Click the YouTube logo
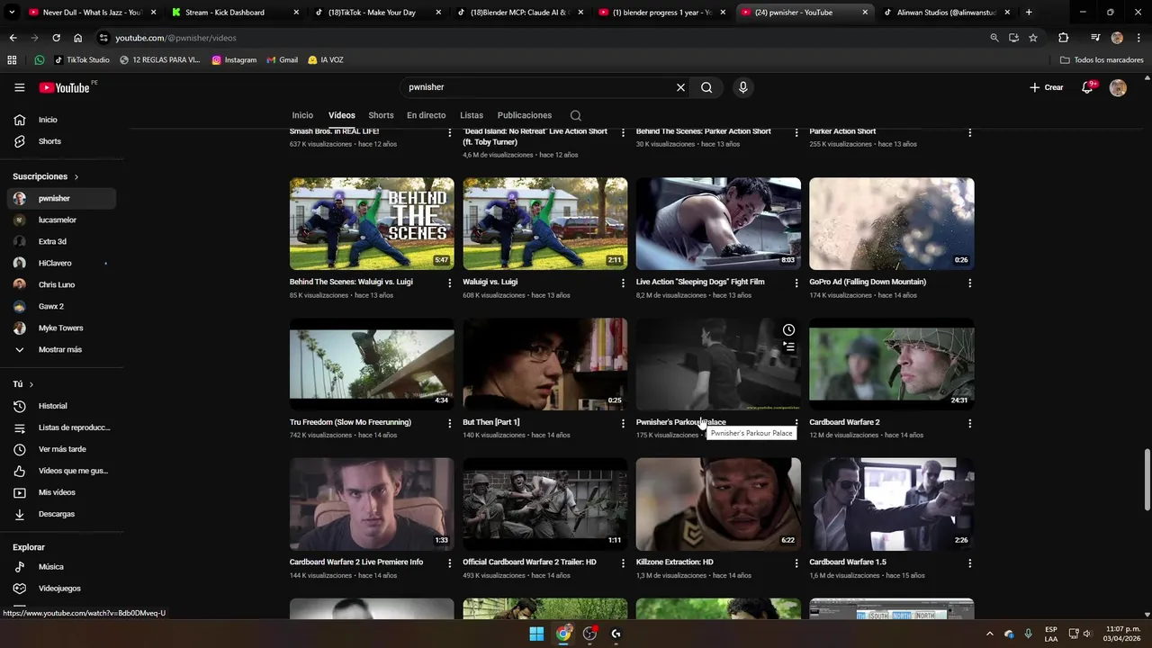The width and height of the screenshot is (1152, 648). pyautogui.click(x=65, y=87)
